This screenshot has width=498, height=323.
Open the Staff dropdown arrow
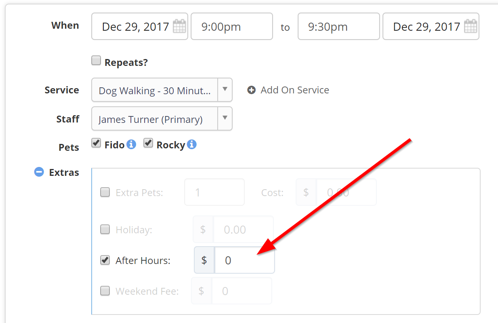(x=225, y=118)
